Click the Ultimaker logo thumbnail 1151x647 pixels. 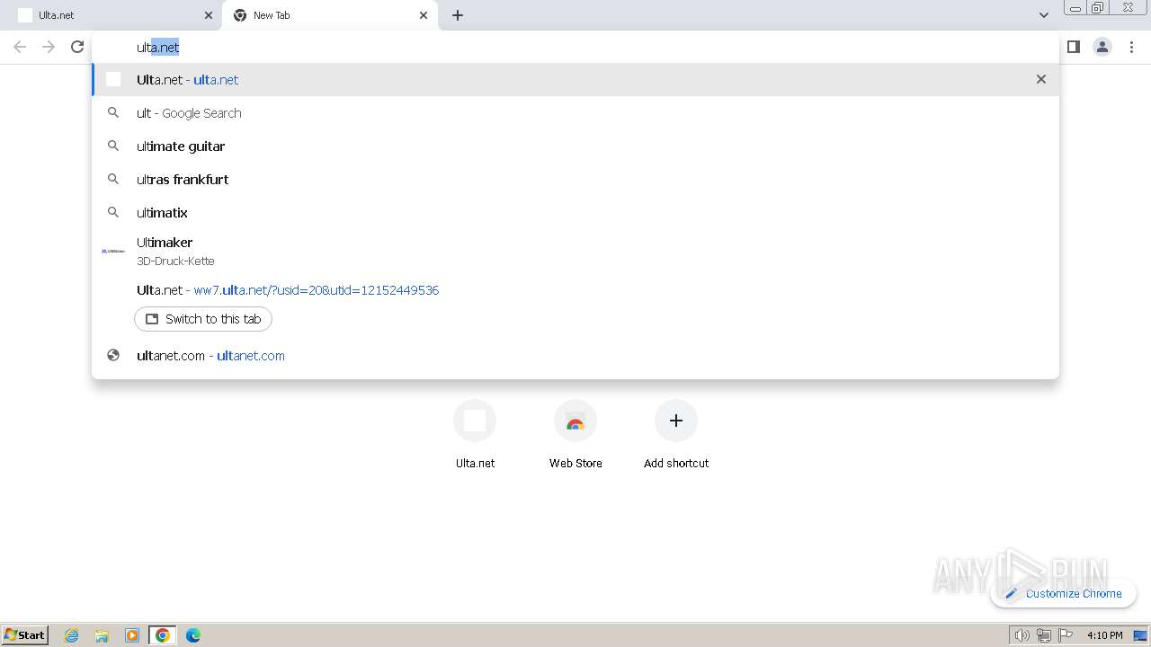113,251
